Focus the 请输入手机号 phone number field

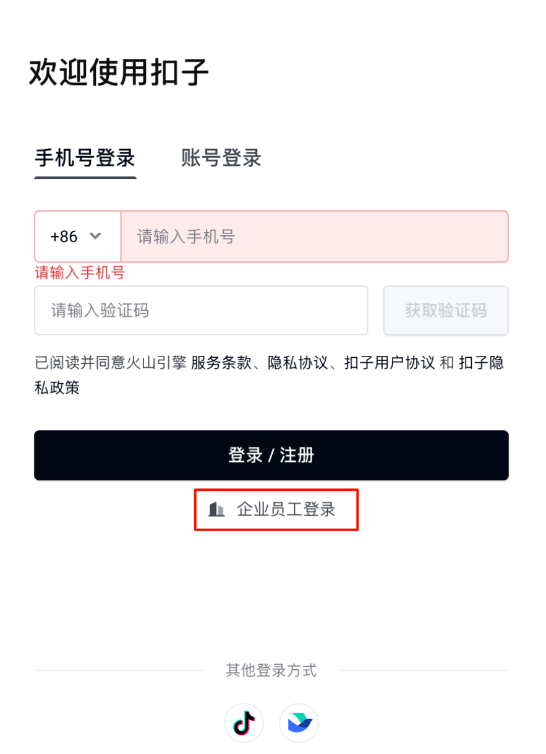[x=315, y=236]
